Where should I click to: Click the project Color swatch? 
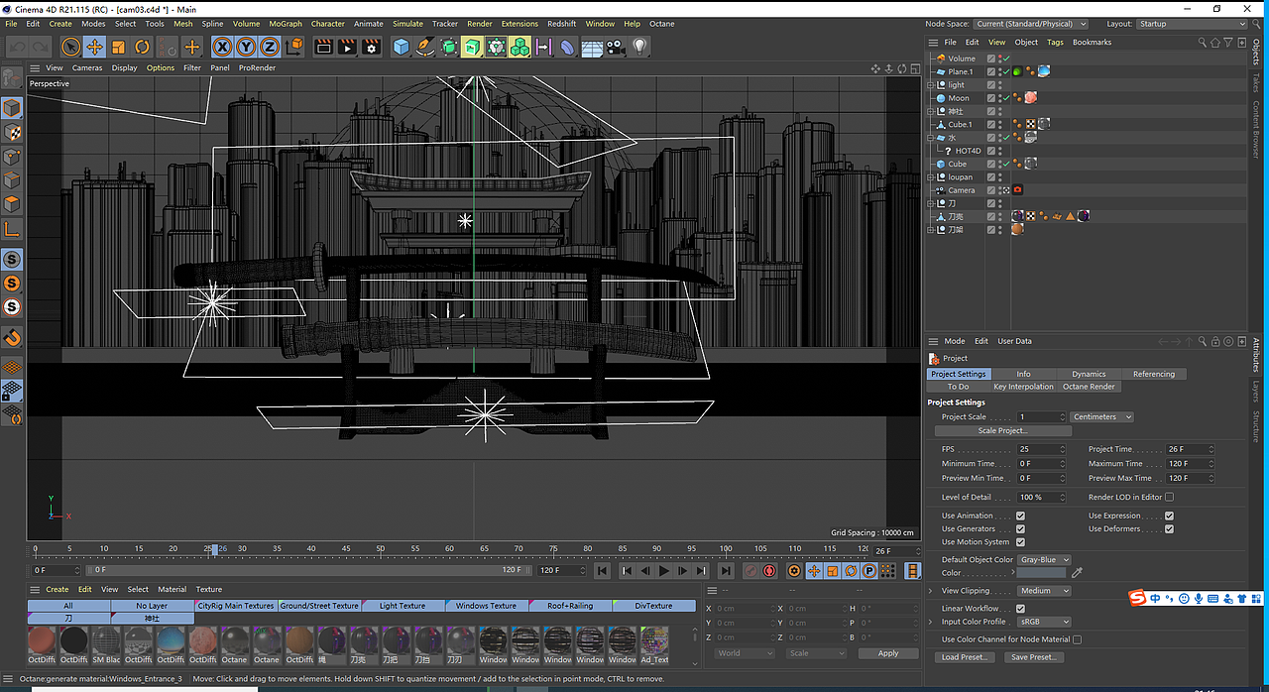[x=1041, y=573]
